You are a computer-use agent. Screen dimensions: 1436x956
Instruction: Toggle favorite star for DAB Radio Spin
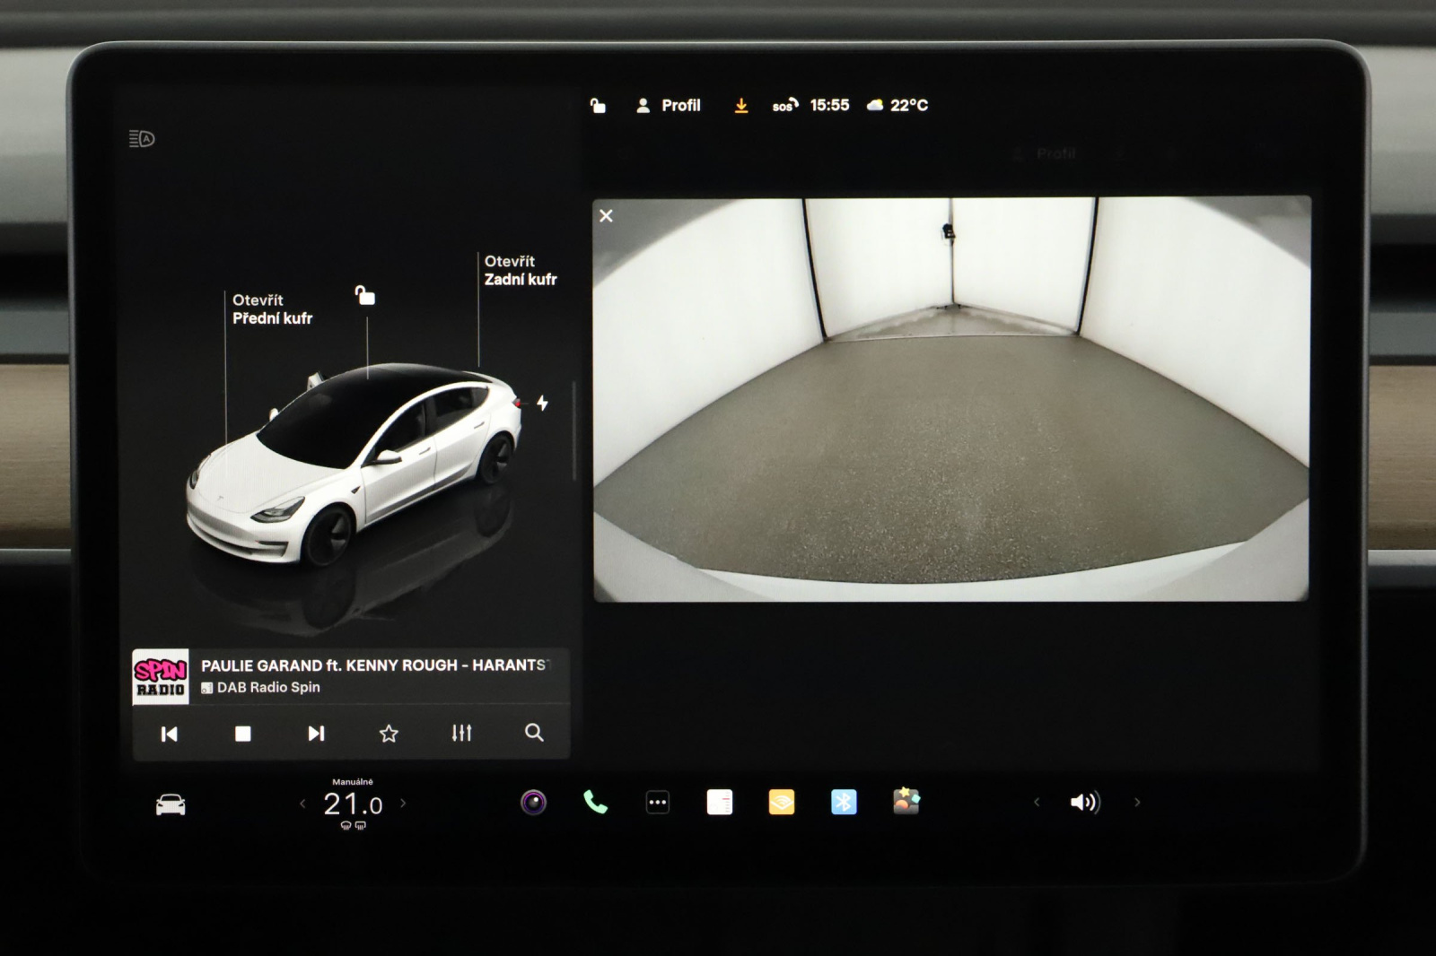389,734
